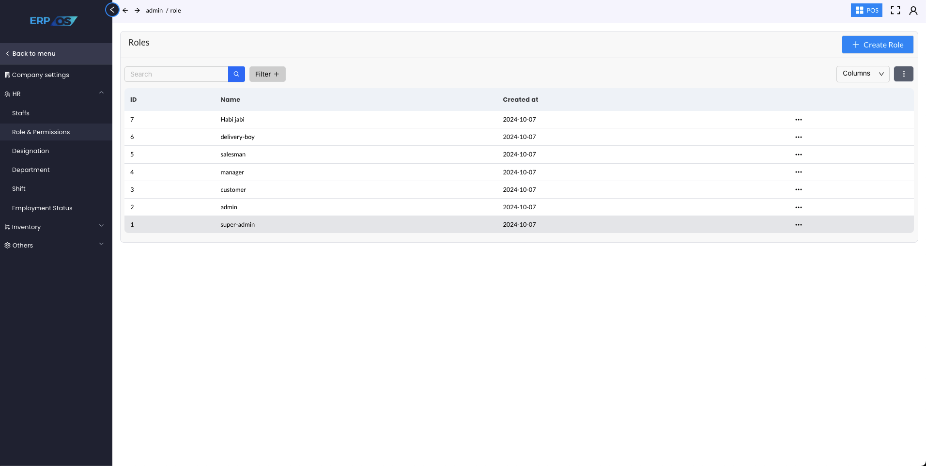Open Staffs in the sidebar
This screenshot has height=466, width=926.
pos(21,113)
